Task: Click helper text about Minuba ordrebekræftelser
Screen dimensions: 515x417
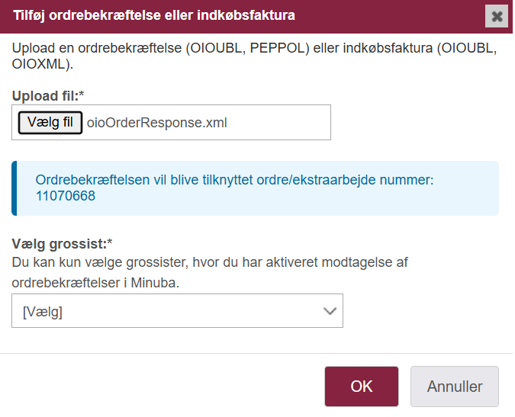Action: 210,272
